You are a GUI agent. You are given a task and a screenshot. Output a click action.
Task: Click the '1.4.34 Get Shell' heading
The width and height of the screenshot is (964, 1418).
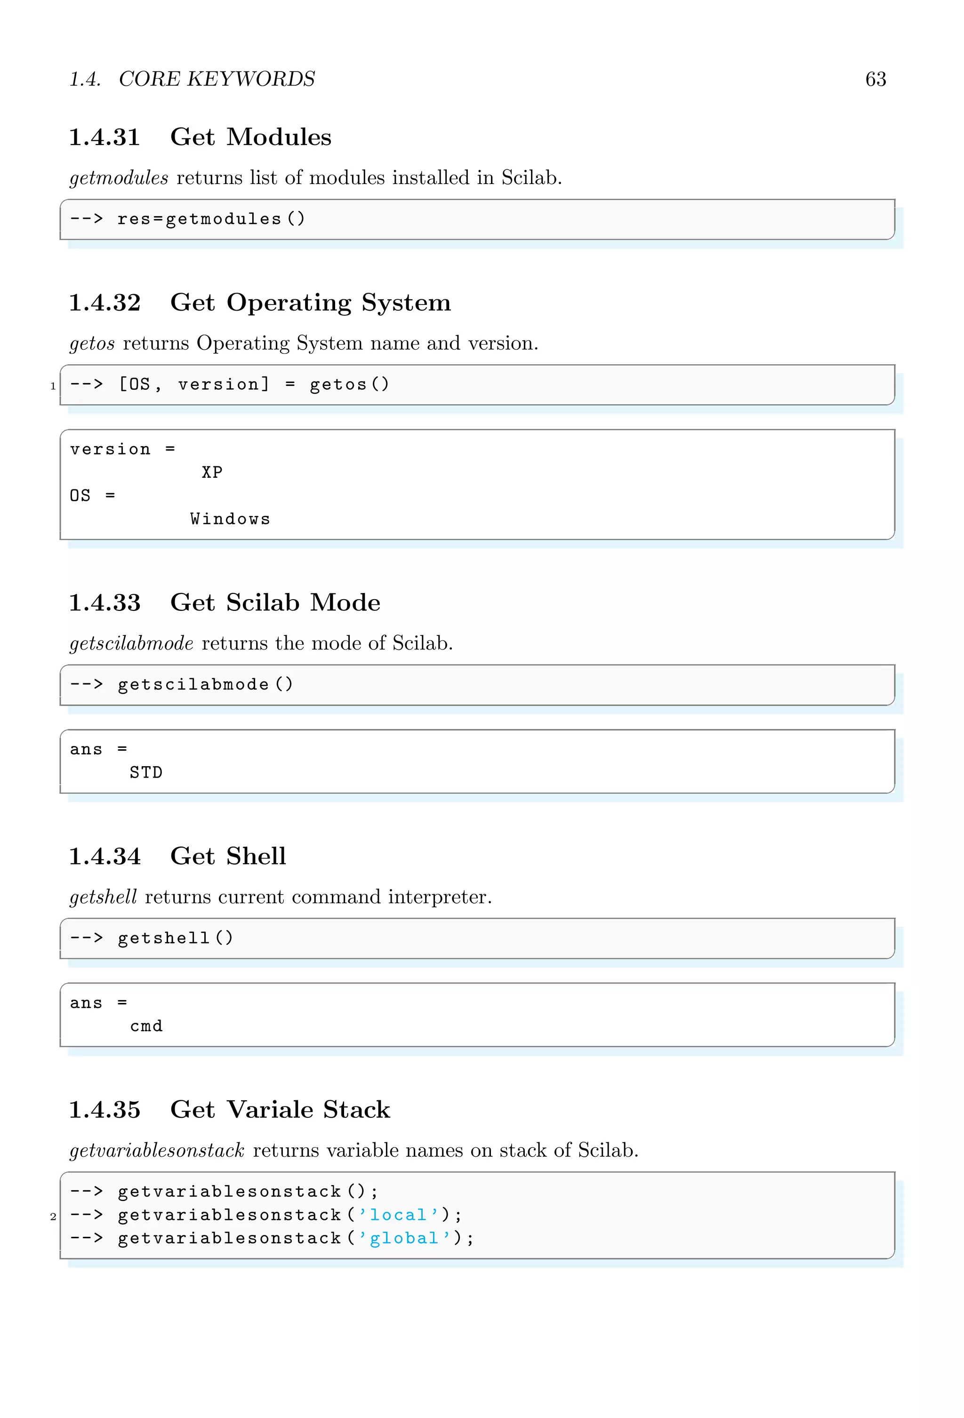pyautogui.click(x=177, y=857)
